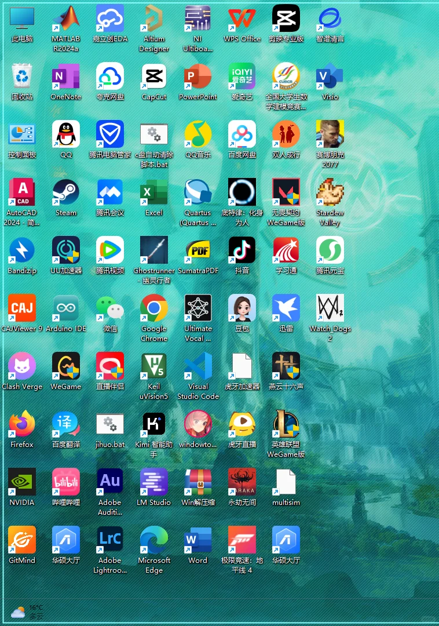Image resolution: width=439 pixels, height=626 pixels.
Task: Select the Visual Studio Code icon
Action: [197, 366]
